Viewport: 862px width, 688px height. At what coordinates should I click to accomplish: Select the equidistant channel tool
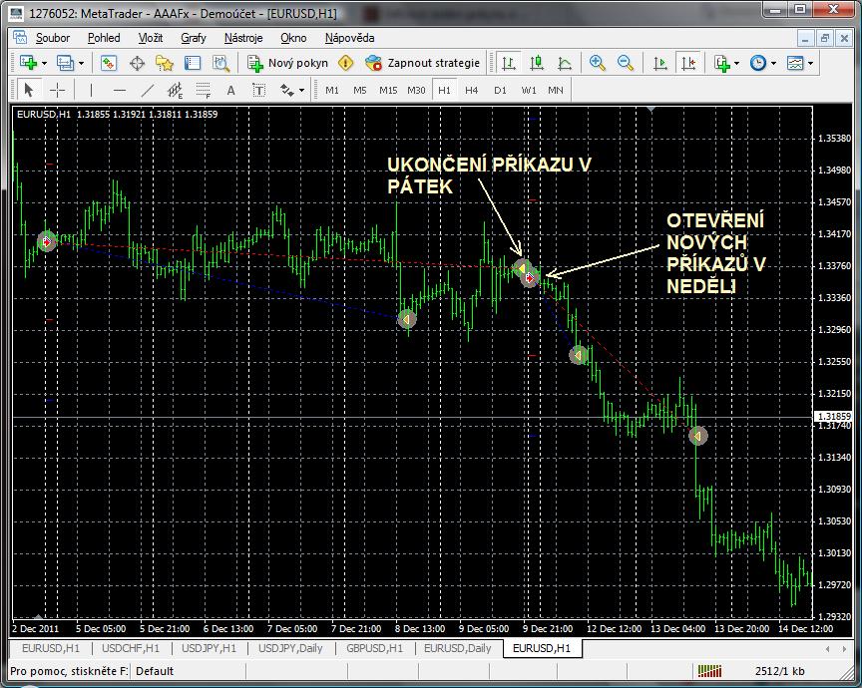click(x=175, y=90)
